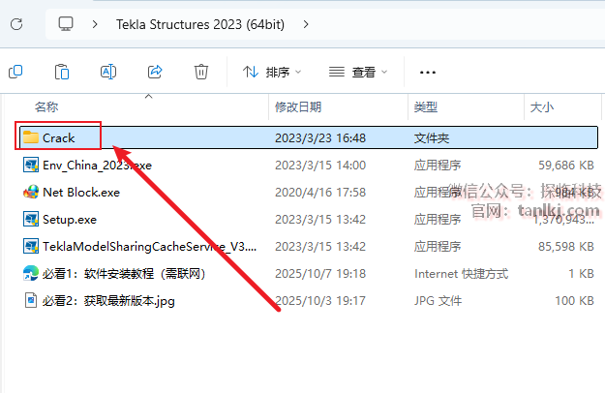The width and height of the screenshot is (605, 393).
Task: Click the share icon in toolbar
Action: point(155,72)
